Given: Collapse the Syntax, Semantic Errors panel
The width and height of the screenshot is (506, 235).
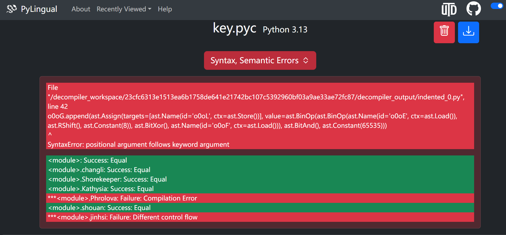Looking at the screenshot, I should point(260,61).
